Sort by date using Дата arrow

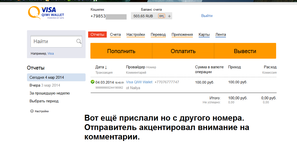click(106, 67)
